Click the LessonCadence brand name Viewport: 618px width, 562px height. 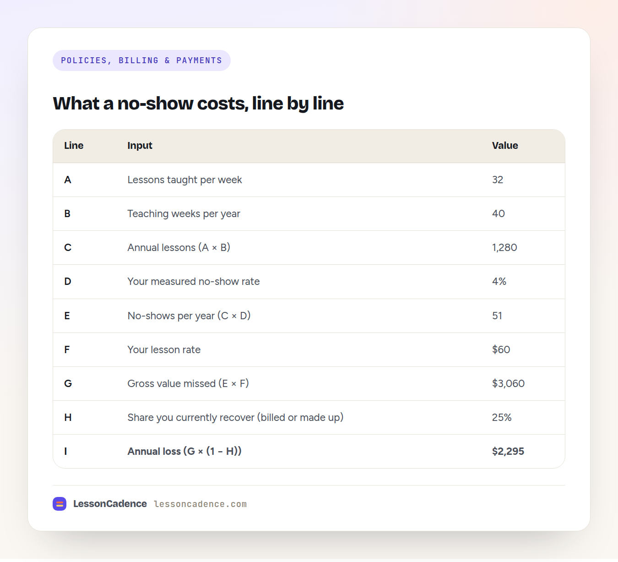click(110, 504)
